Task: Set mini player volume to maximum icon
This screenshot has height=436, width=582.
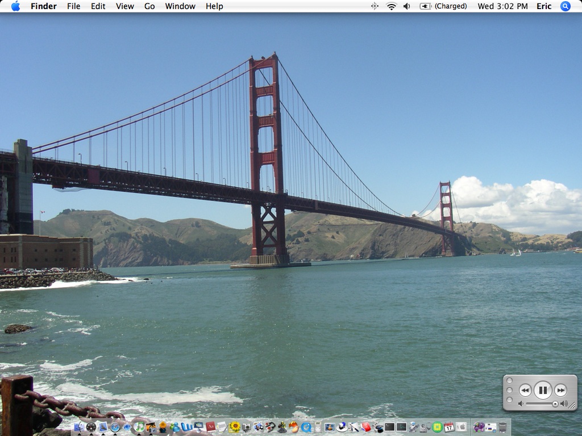Action: (x=564, y=404)
